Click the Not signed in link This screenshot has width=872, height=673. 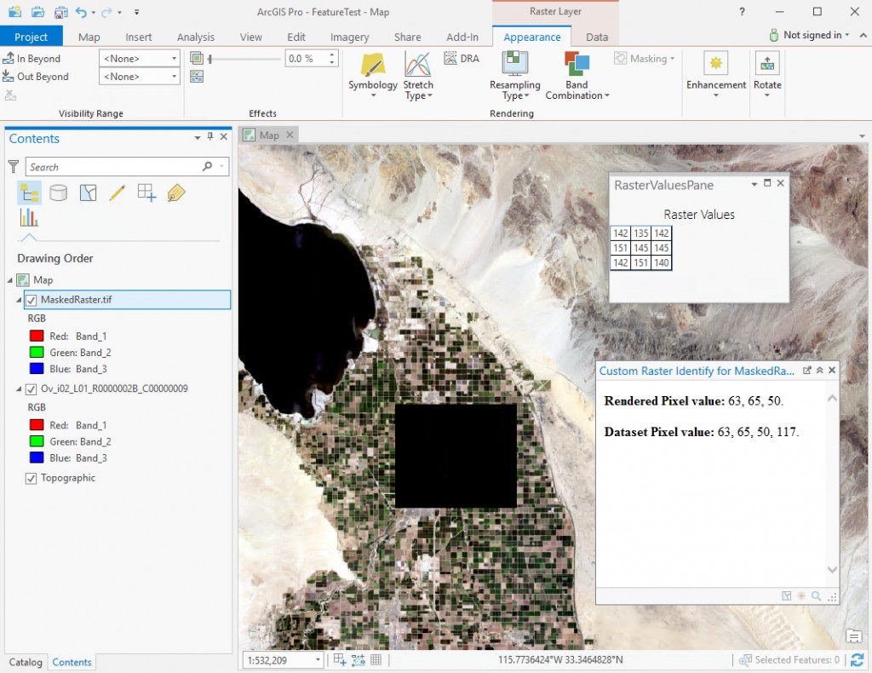coord(810,35)
